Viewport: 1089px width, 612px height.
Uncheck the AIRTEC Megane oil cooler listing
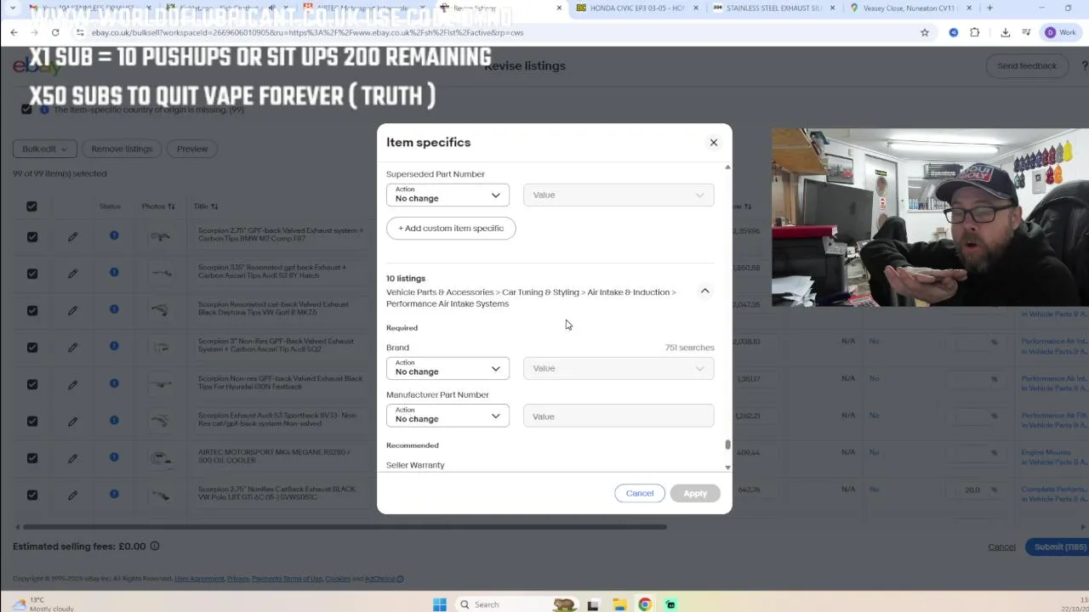(31, 457)
